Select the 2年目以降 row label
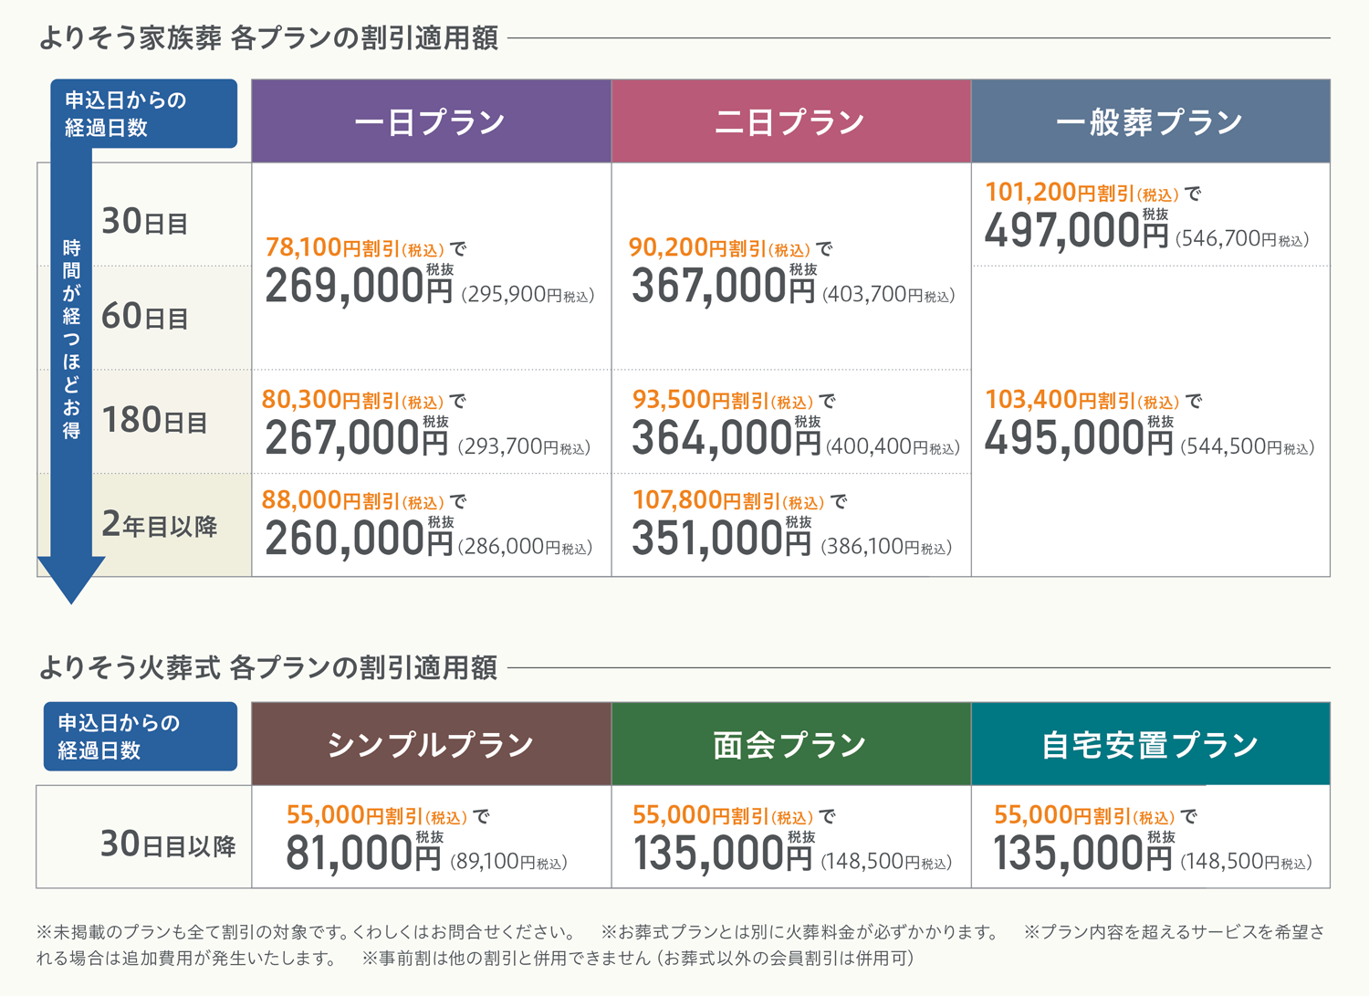Viewport: 1369px width, 996px height. tap(159, 525)
